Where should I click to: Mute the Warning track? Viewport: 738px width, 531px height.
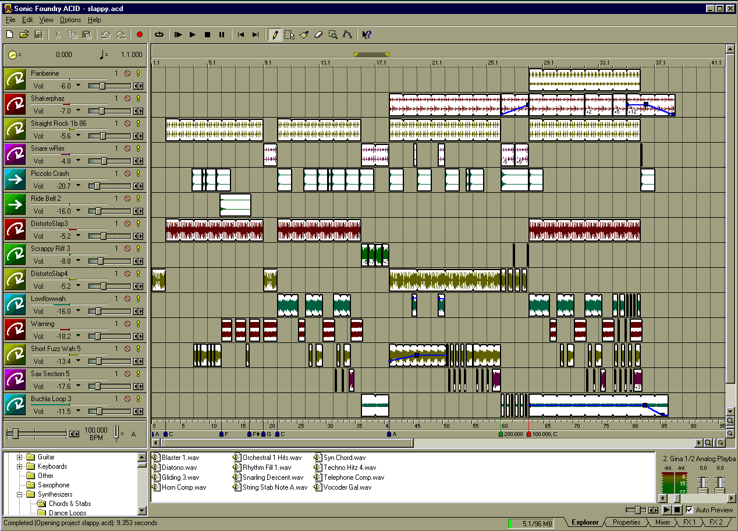(x=127, y=324)
